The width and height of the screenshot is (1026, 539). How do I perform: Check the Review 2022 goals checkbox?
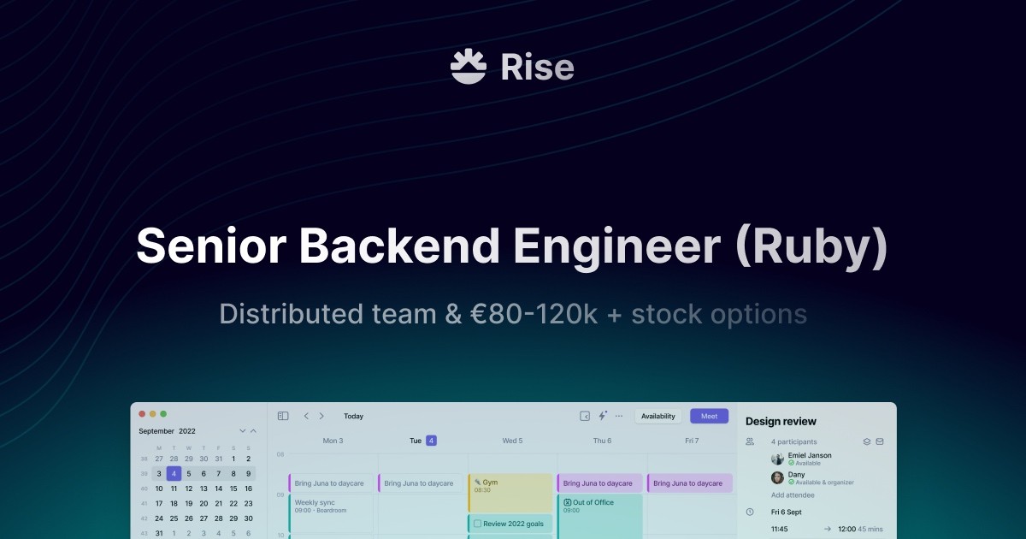tap(477, 524)
